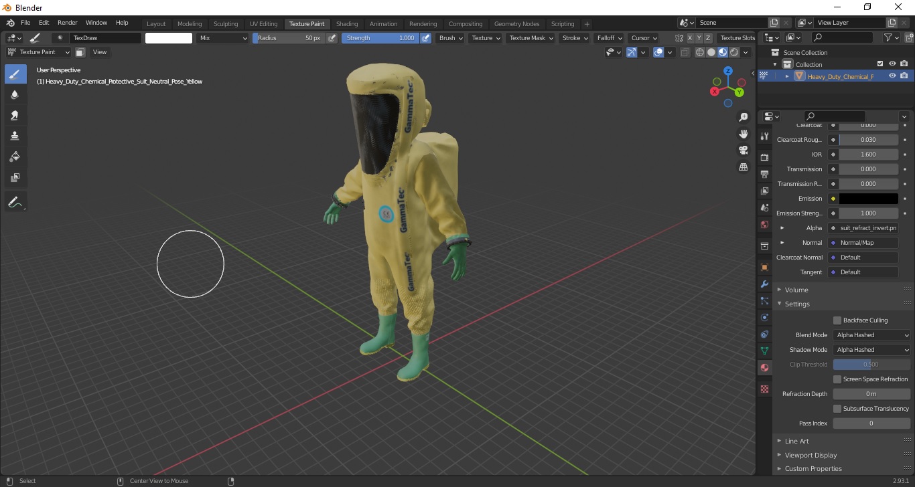Open the Object Data properties tab
Image resolution: width=915 pixels, height=487 pixels.
(x=764, y=351)
